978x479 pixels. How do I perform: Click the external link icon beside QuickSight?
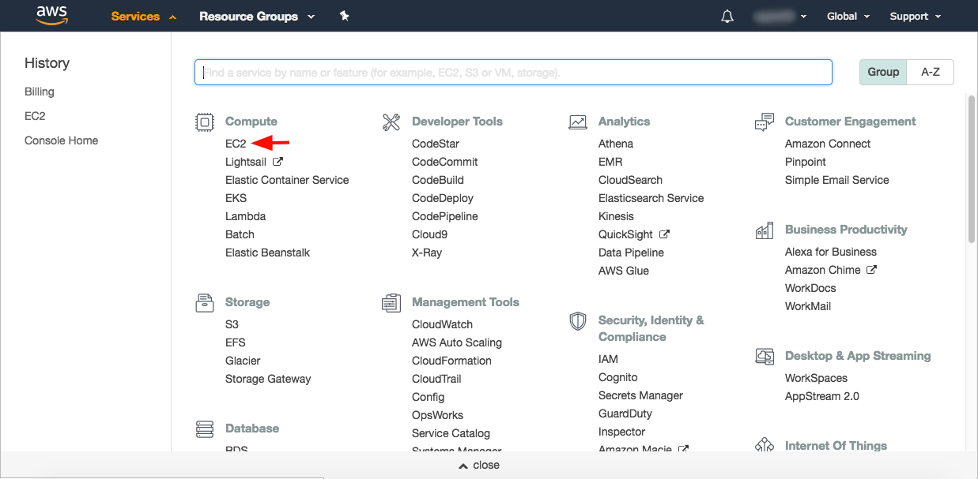coord(664,234)
